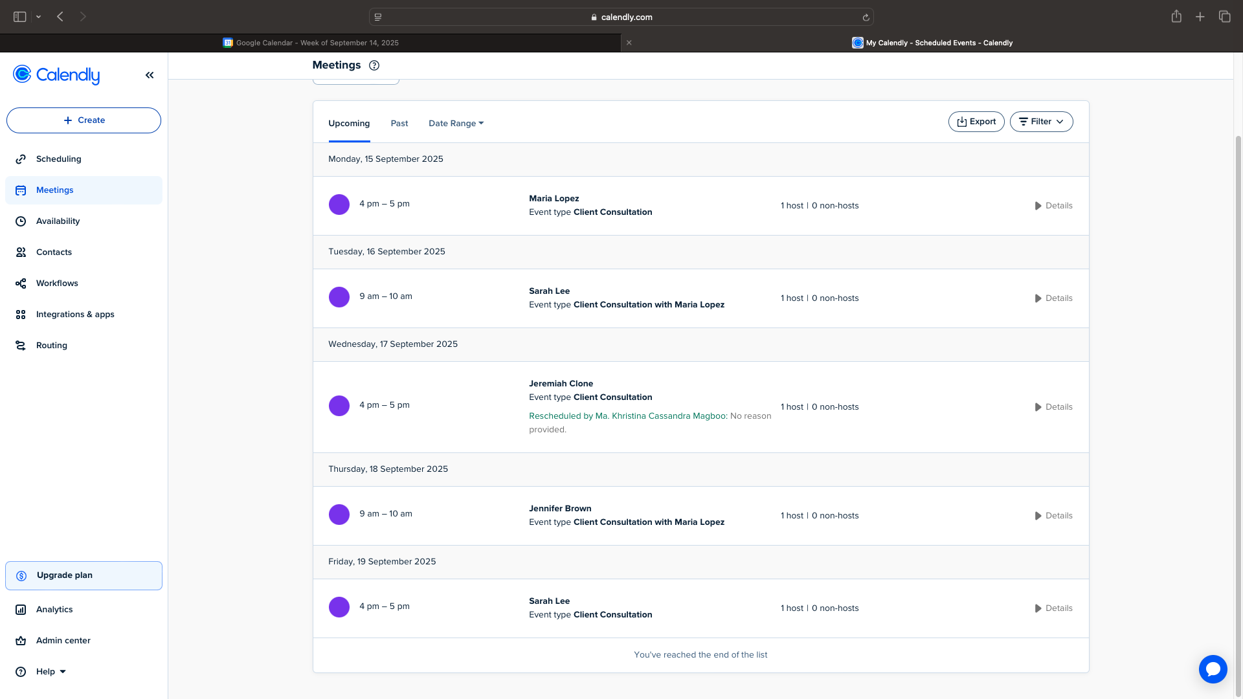
Task: Go to Routing in the sidebar
Action: [x=52, y=346]
